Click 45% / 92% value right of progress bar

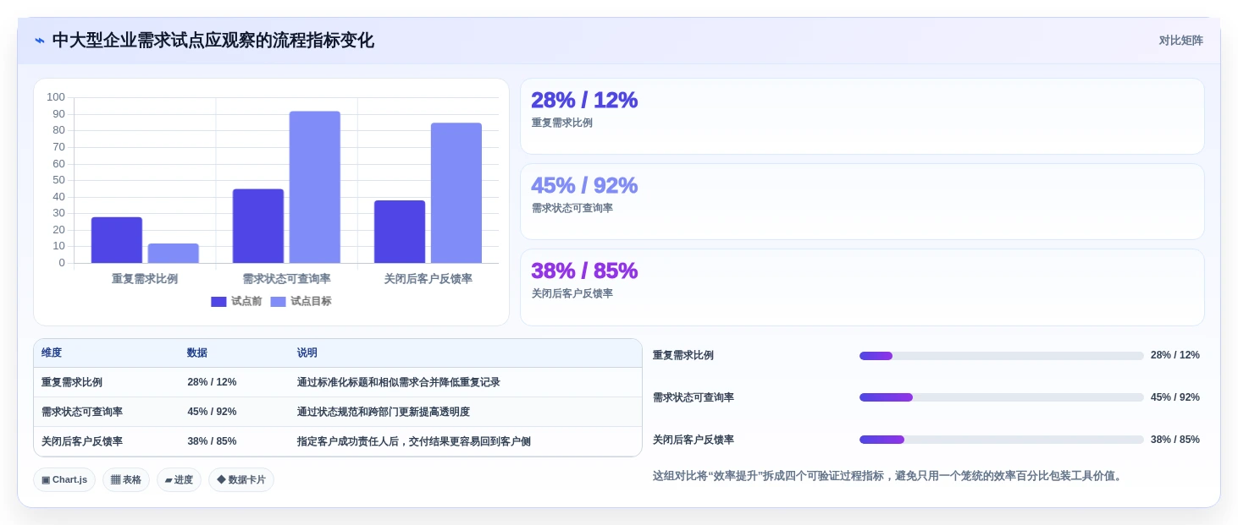click(x=1175, y=397)
